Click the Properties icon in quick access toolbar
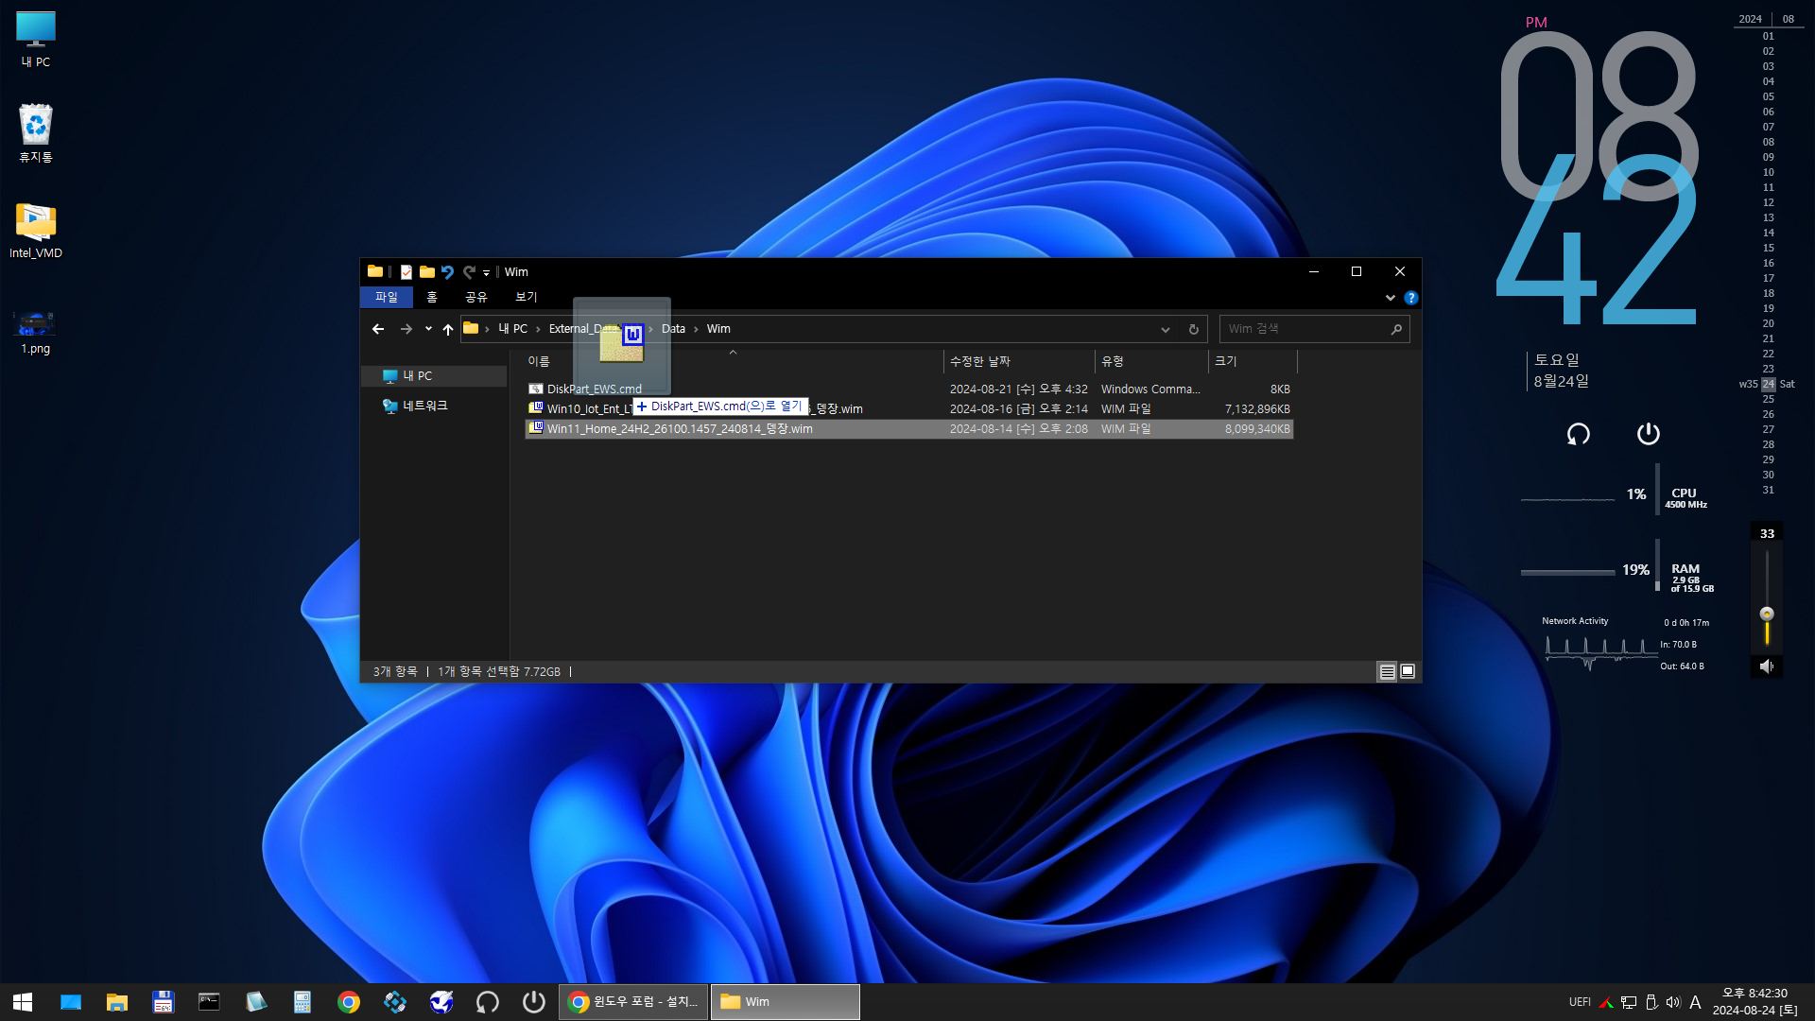 pyautogui.click(x=406, y=272)
